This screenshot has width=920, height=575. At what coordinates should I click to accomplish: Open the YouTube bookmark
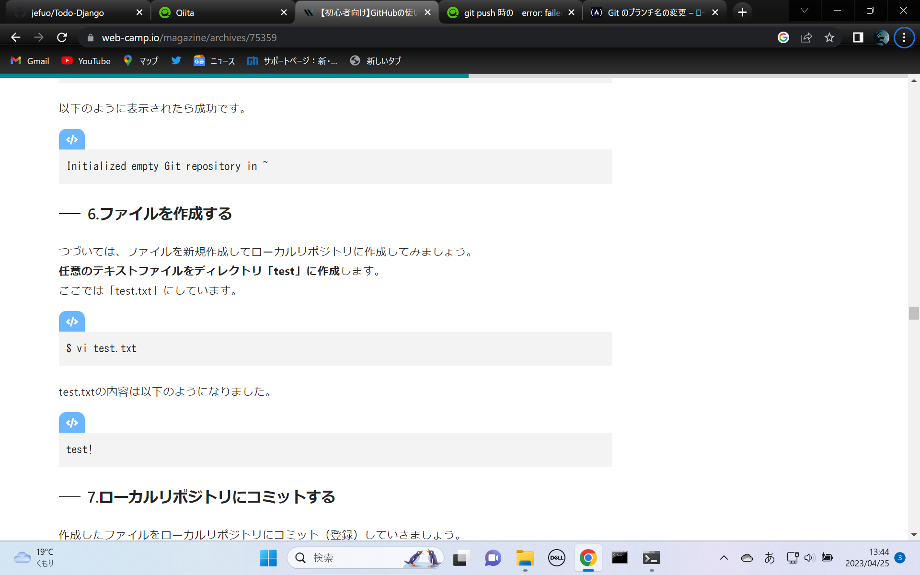tap(86, 61)
